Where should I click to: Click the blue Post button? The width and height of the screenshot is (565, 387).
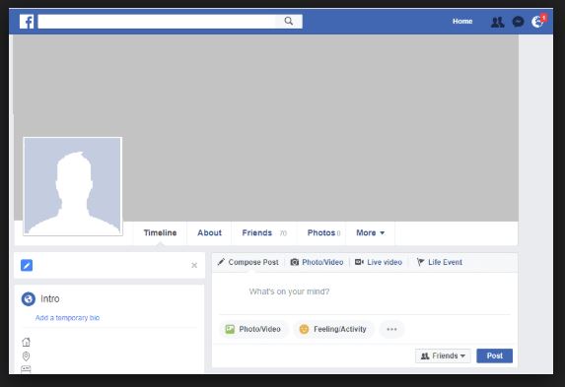(494, 355)
